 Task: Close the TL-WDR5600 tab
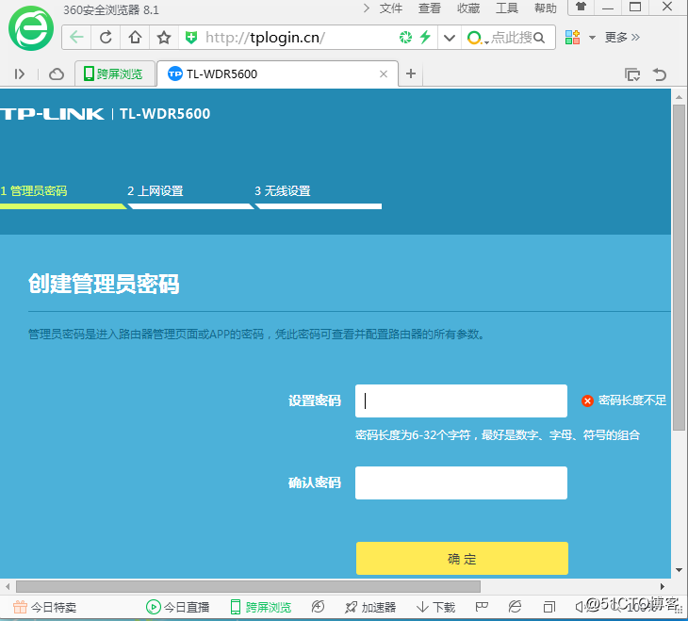(x=384, y=74)
